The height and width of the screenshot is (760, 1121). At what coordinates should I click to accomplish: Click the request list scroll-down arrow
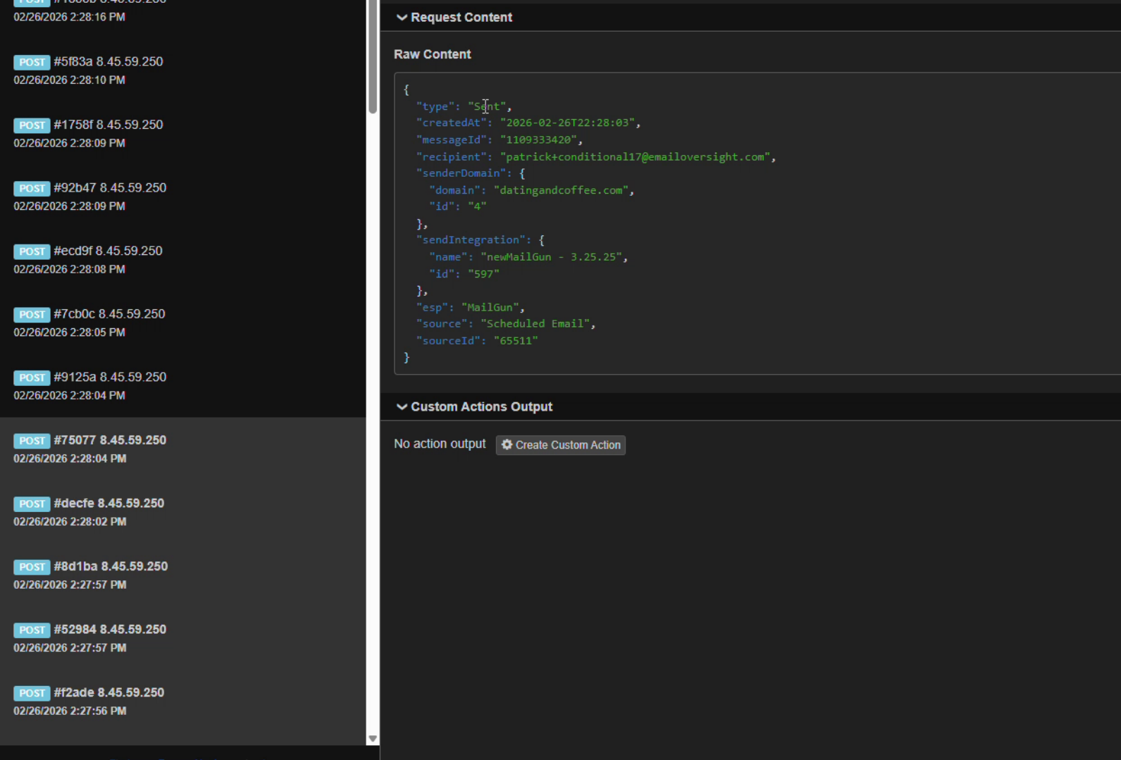[373, 739]
